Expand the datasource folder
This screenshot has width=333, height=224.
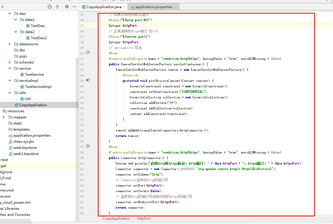click(9, 44)
